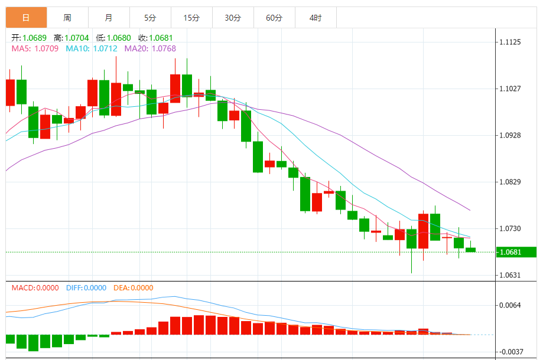Switch to the 月 monthly tab

109,18
